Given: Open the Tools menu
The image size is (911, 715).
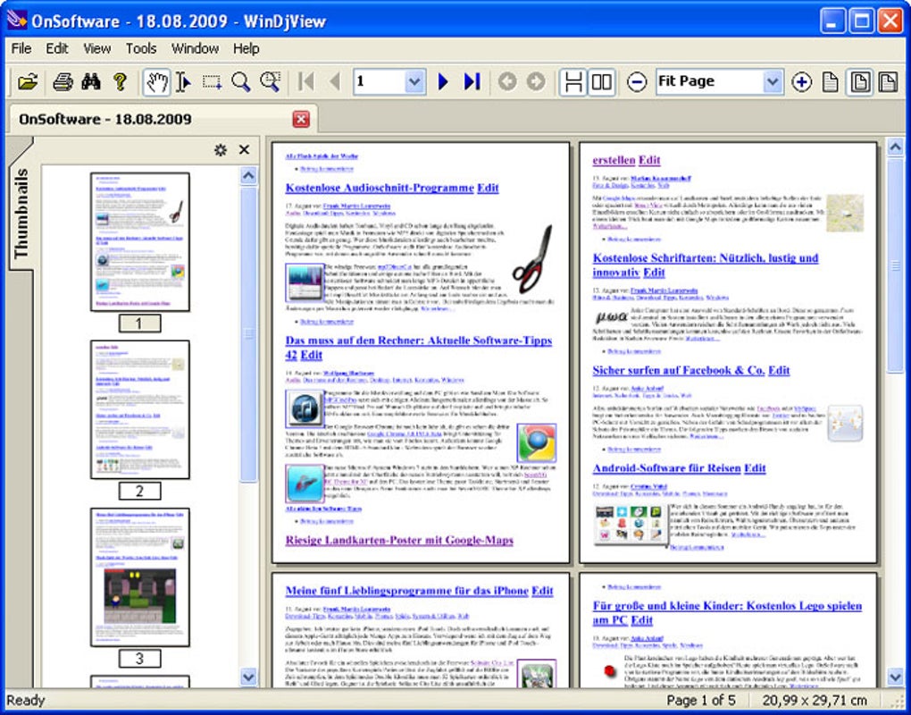Looking at the screenshot, I should click(x=141, y=48).
